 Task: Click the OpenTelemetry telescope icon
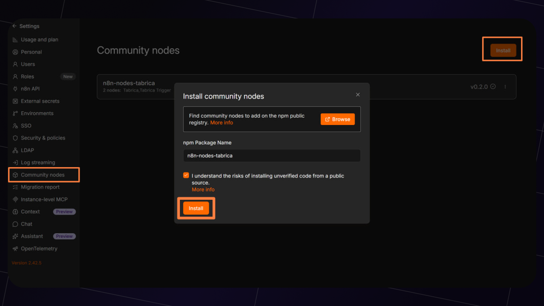click(15, 248)
